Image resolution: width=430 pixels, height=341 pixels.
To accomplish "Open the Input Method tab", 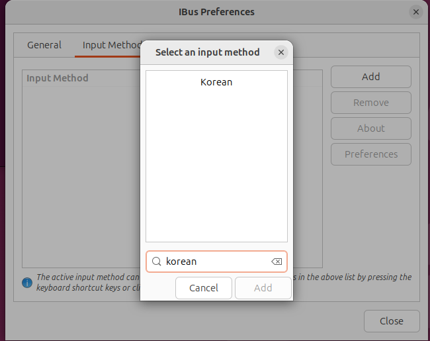I will [108, 45].
